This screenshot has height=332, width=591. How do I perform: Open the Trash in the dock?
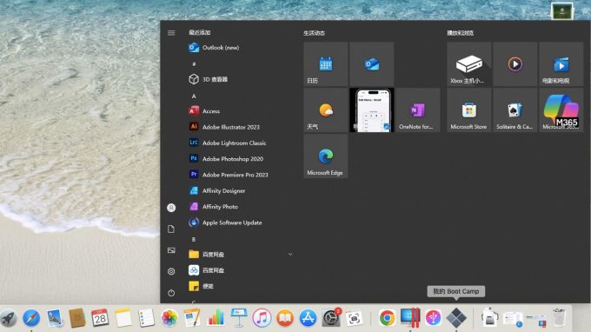(559, 318)
